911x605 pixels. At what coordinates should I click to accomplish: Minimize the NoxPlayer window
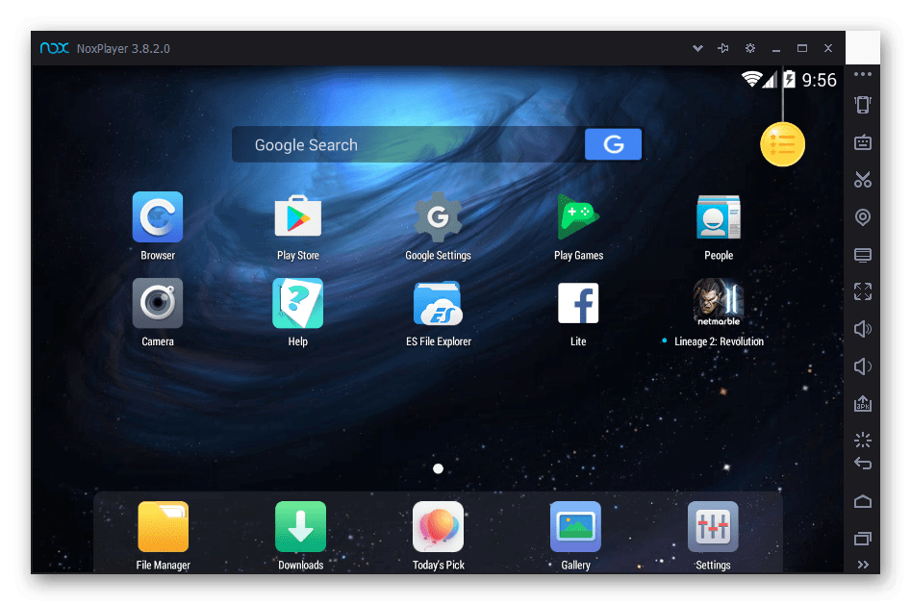(775, 49)
